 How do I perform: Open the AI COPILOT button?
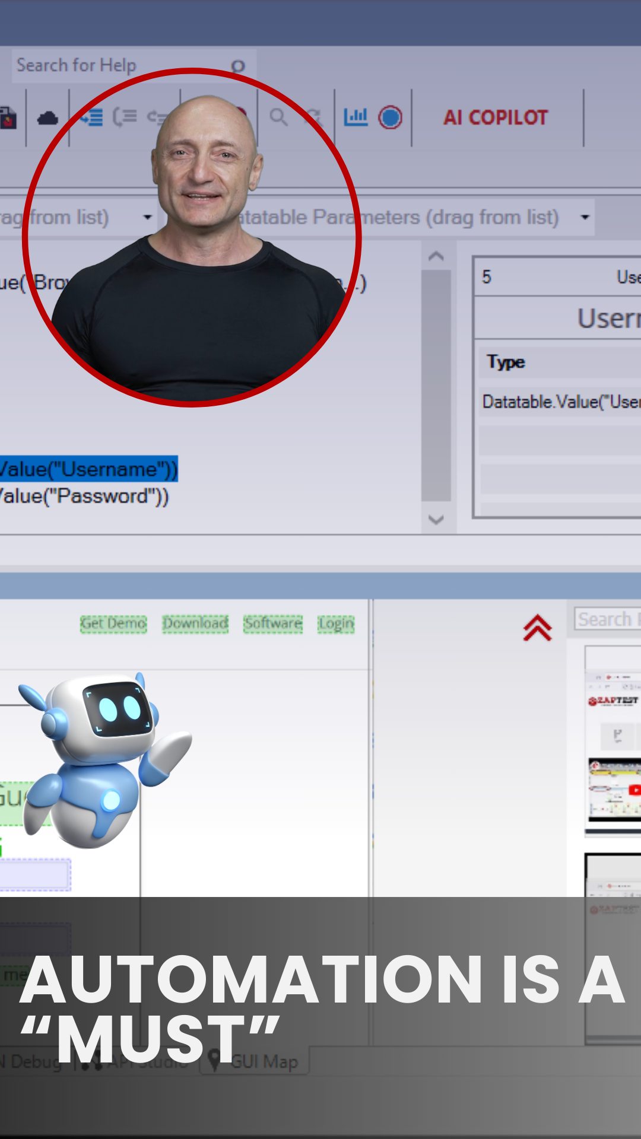pos(496,117)
